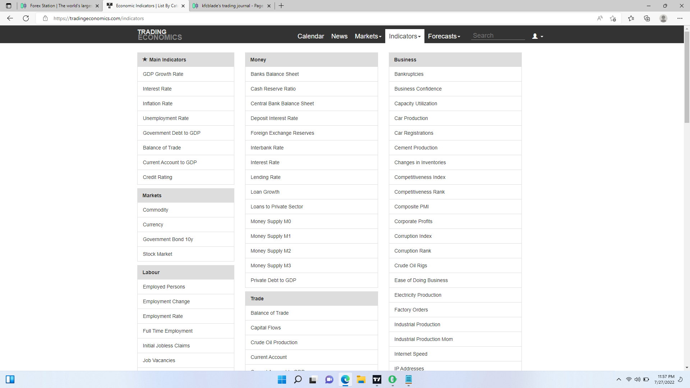Open browser settings ellipsis menu
Screen dimensions: 690x388
680,18
